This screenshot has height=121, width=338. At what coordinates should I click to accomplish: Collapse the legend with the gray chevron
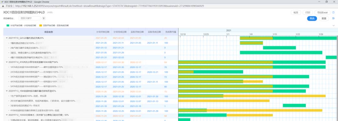click(334, 26)
